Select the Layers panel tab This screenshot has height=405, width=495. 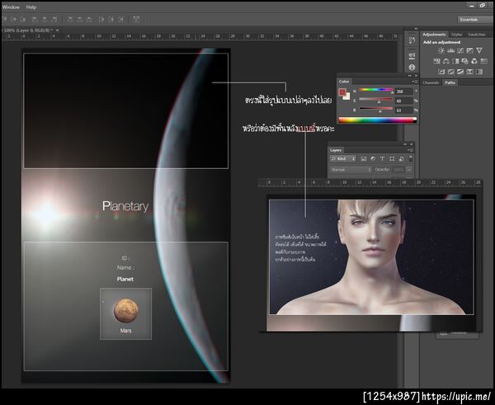pos(336,150)
